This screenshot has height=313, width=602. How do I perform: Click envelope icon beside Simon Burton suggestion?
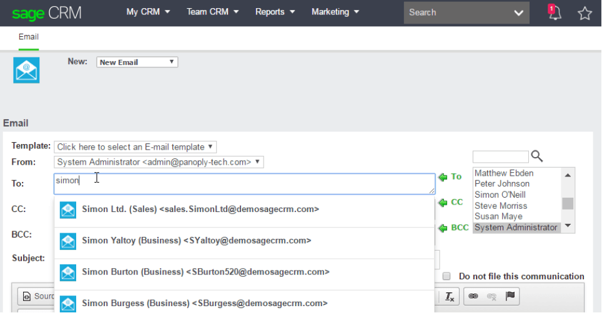point(68,272)
